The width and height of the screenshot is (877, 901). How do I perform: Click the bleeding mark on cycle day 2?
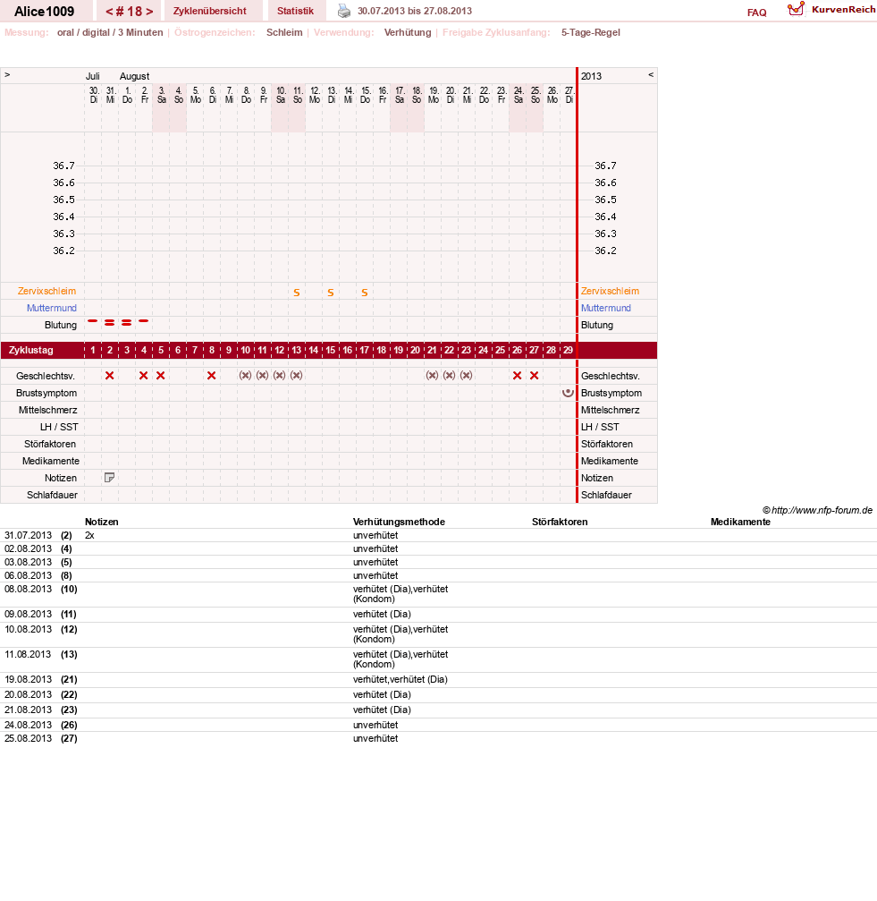tap(110, 323)
